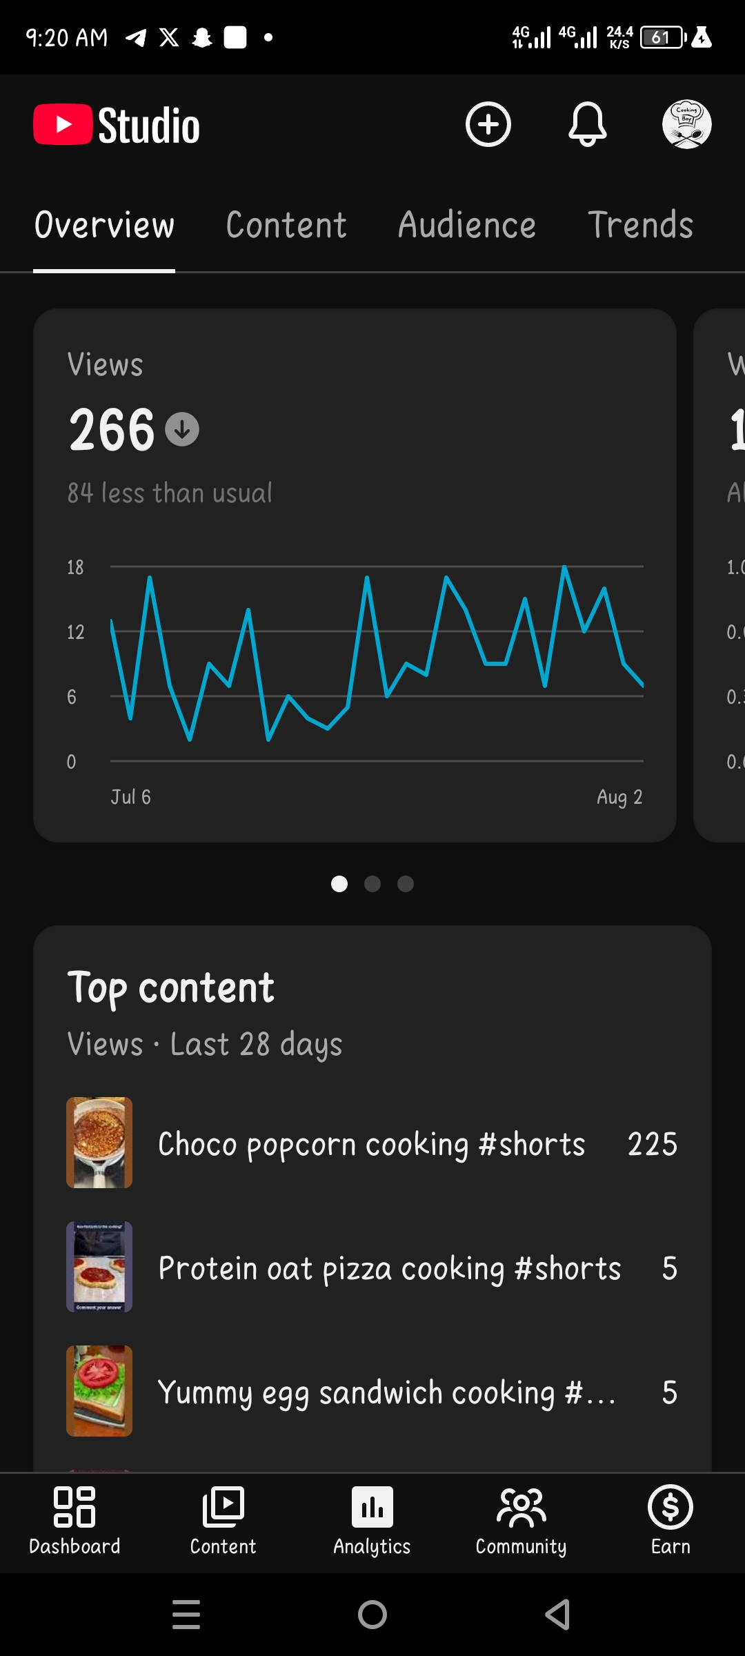Viewport: 745px width, 1656px height.
Task: Select the Content tab under Analytics header
Action: (286, 226)
